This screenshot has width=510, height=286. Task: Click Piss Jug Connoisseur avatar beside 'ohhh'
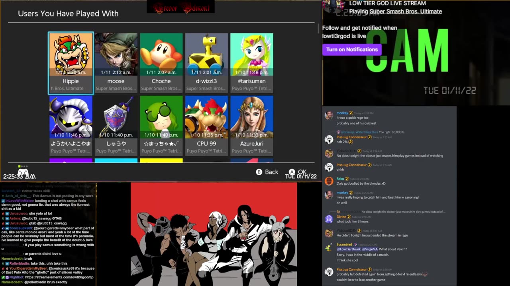pos(329,167)
